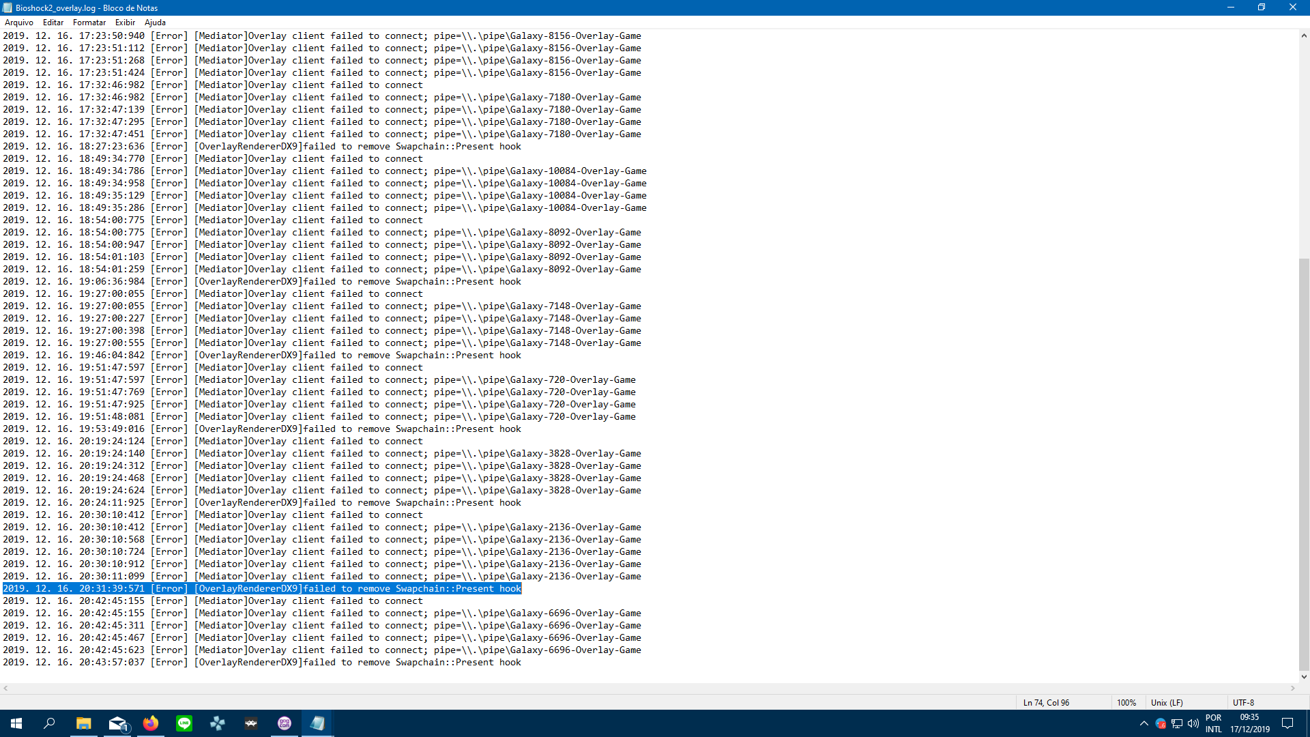Click the 19:46:04:842 OverlayRendererDX9 line
Image resolution: width=1310 pixels, height=737 pixels.
tap(262, 356)
